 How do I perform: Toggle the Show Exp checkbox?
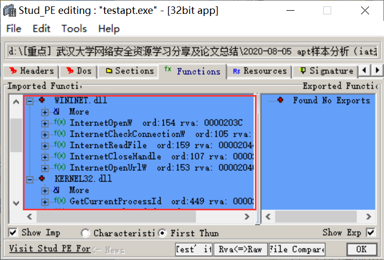point(371,232)
